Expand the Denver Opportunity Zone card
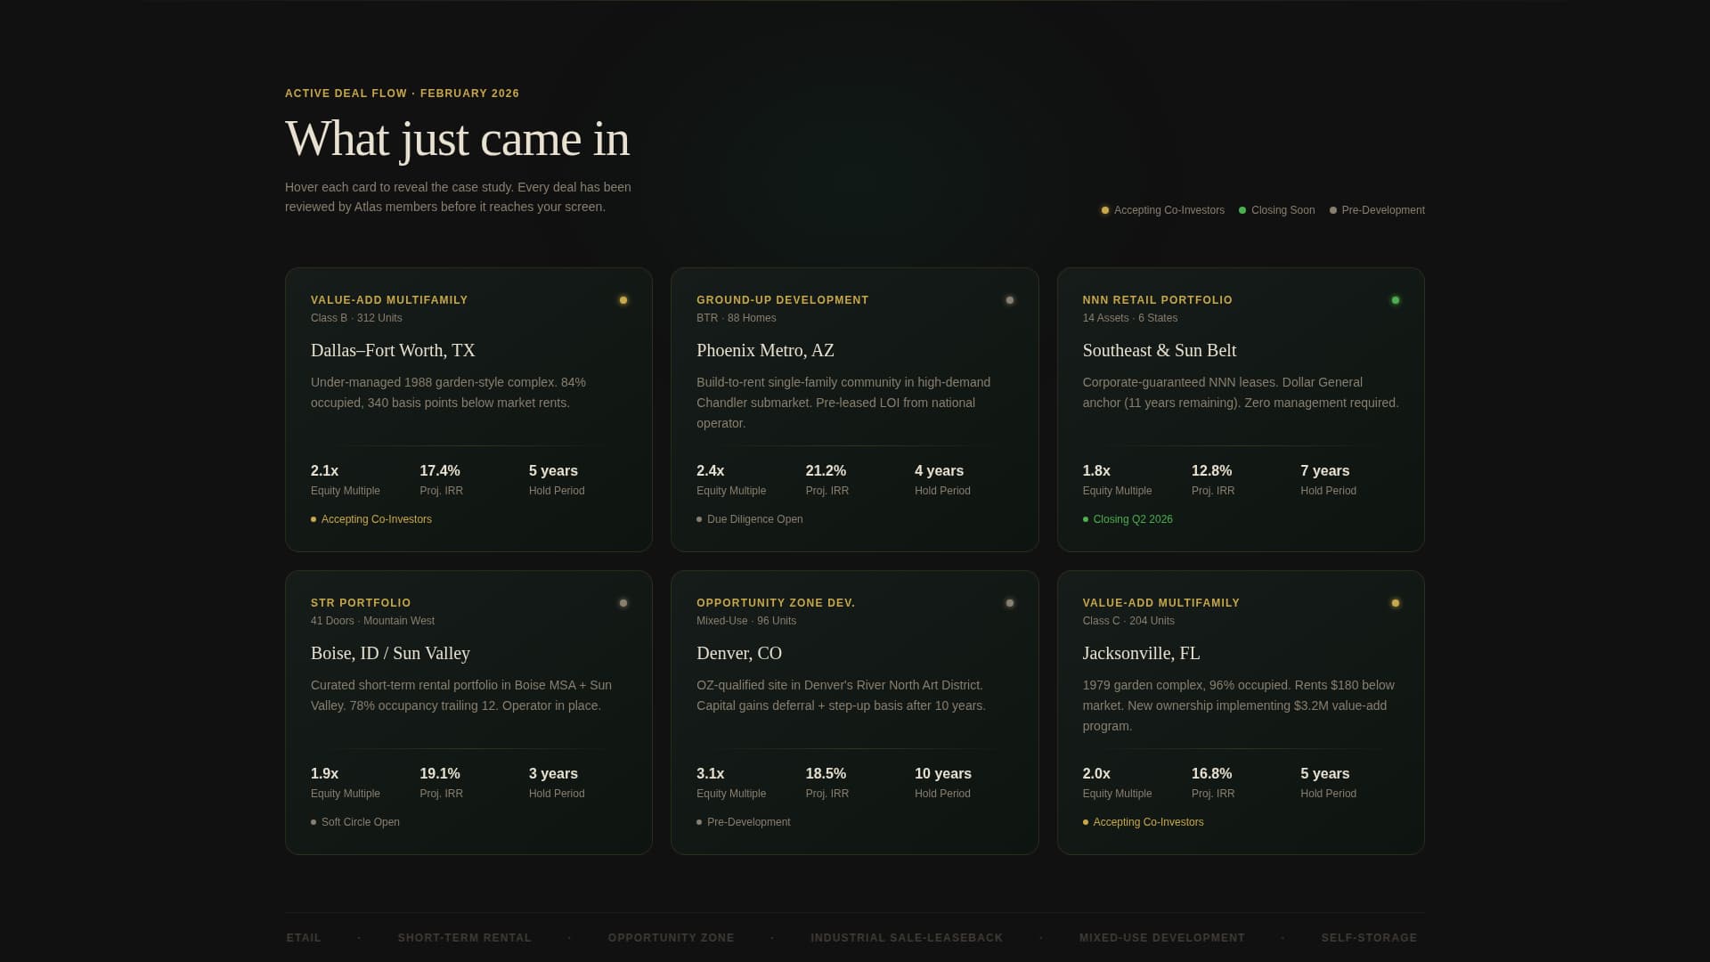Screen dimensions: 1710x962 [x=854, y=712]
